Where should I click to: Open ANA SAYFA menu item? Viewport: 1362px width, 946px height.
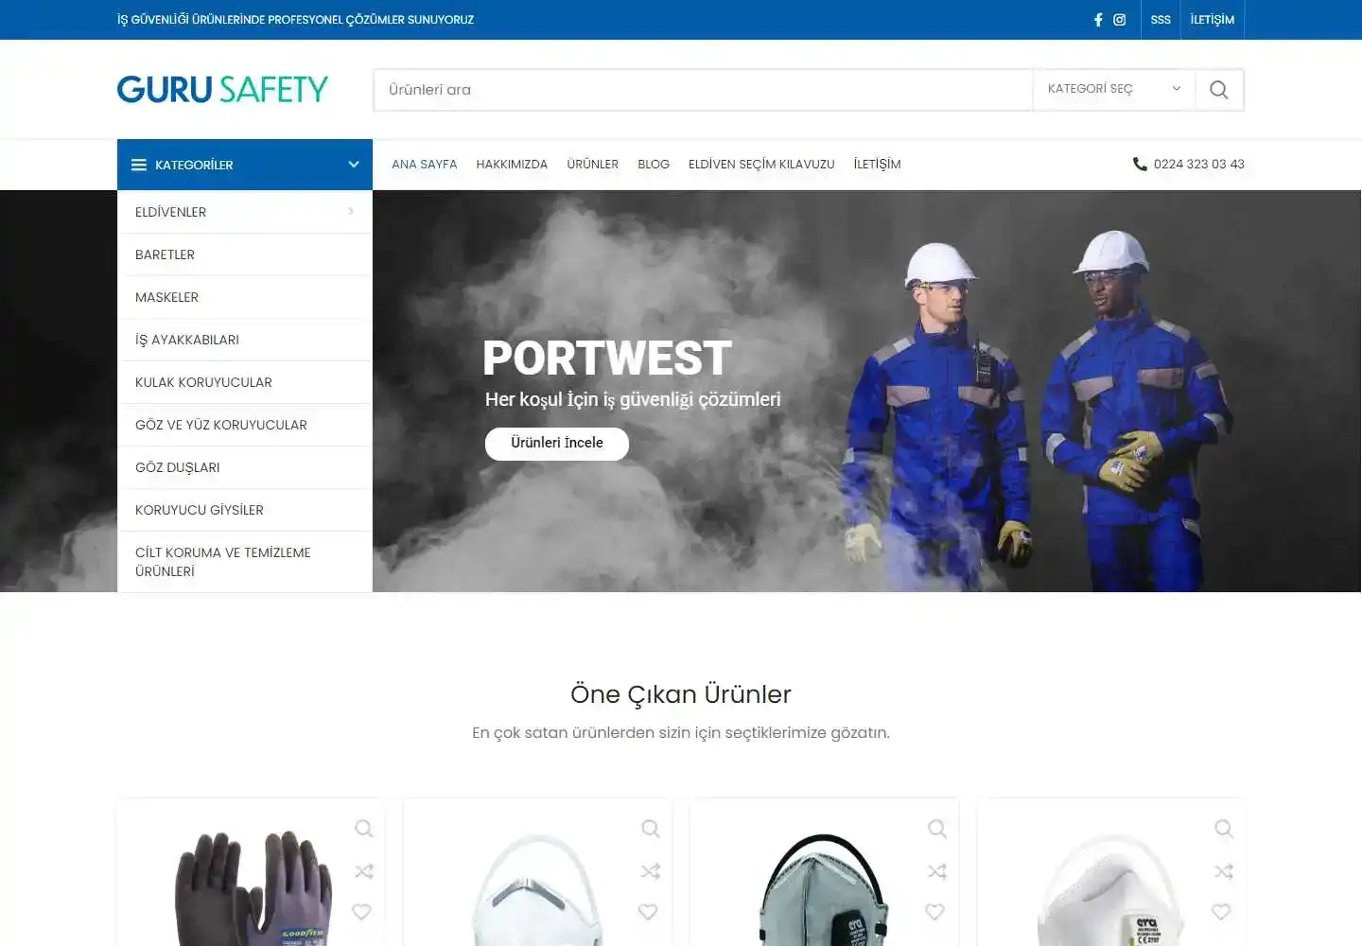point(425,165)
